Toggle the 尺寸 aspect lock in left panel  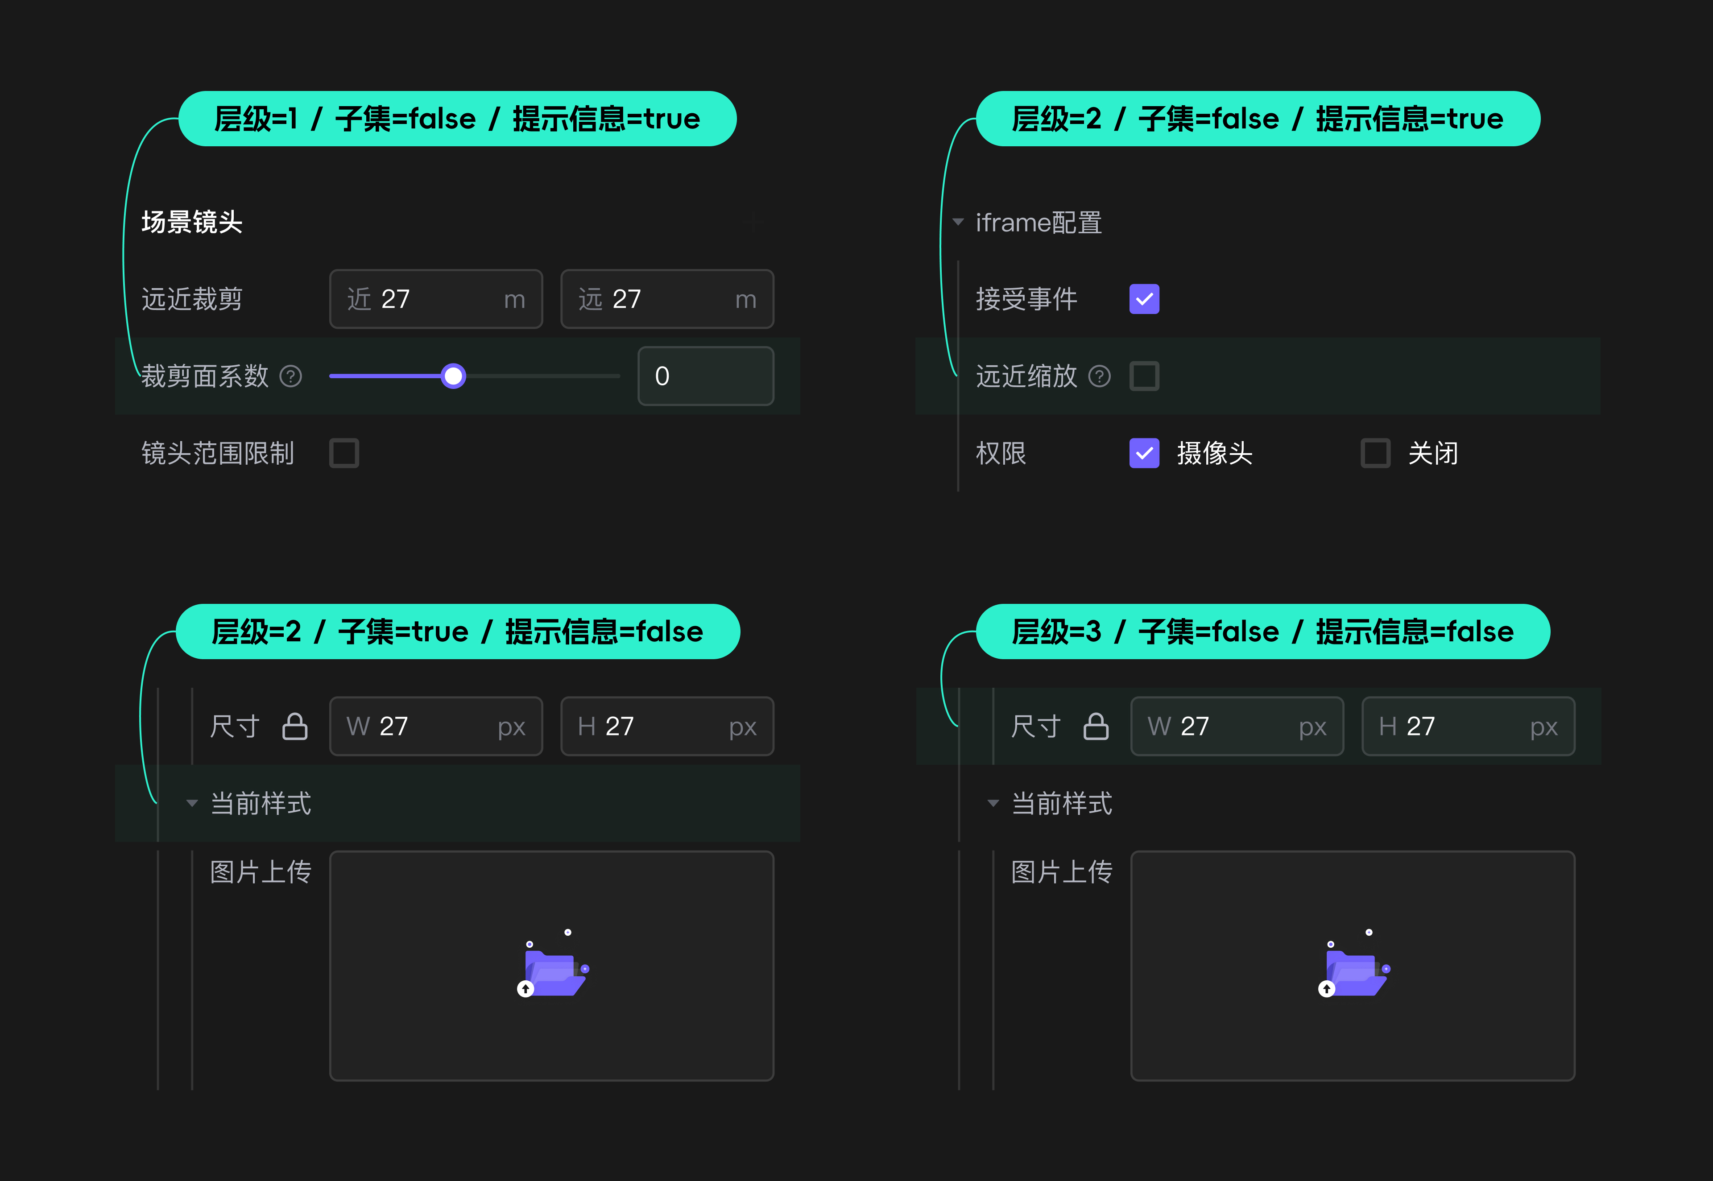294,726
